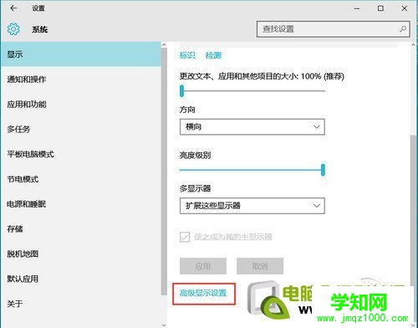Image resolution: width=418 pixels, height=328 pixels.
Task: Click the text size scaling slider handle
Action: tap(182, 91)
